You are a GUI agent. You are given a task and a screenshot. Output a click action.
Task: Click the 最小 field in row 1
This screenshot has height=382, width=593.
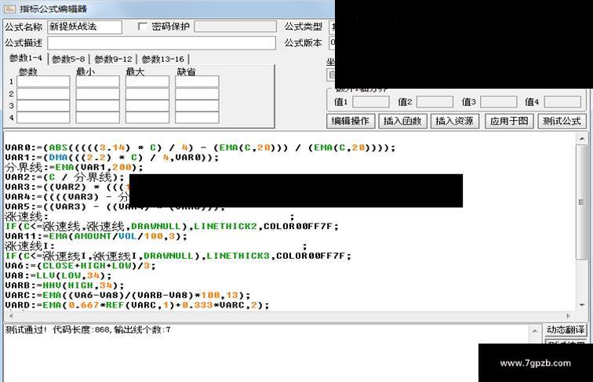tap(97, 82)
